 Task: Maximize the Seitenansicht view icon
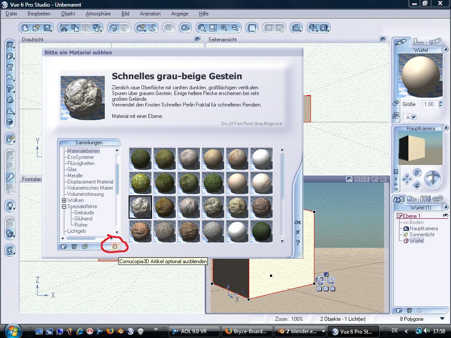(383, 39)
